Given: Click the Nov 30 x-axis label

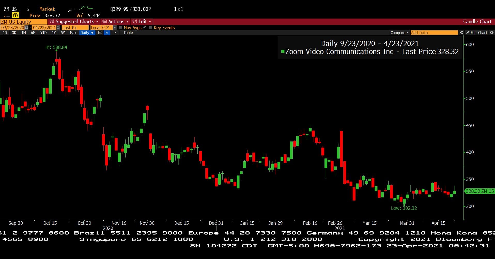Looking at the screenshot, I should point(147,223).
